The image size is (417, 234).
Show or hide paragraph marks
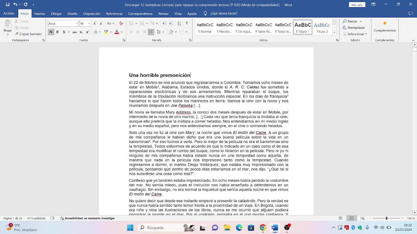point(187,23)
